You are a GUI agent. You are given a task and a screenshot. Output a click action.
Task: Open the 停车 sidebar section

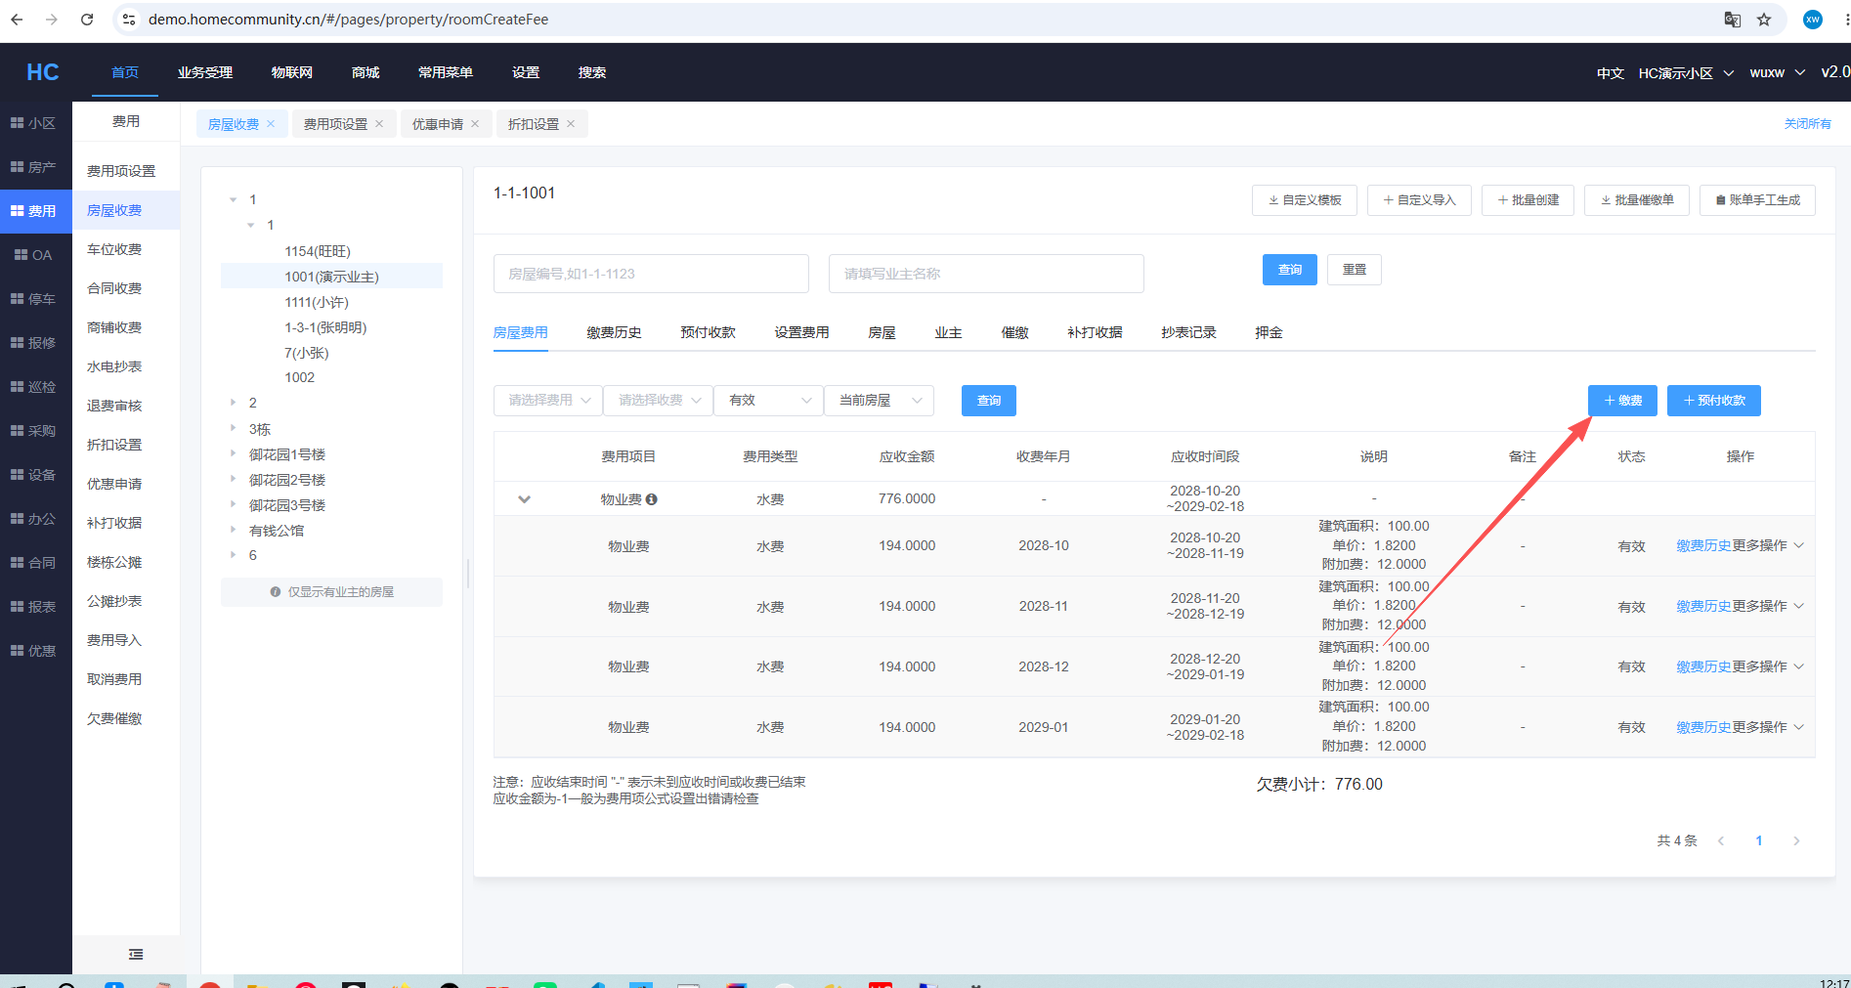tap(35, 299)
